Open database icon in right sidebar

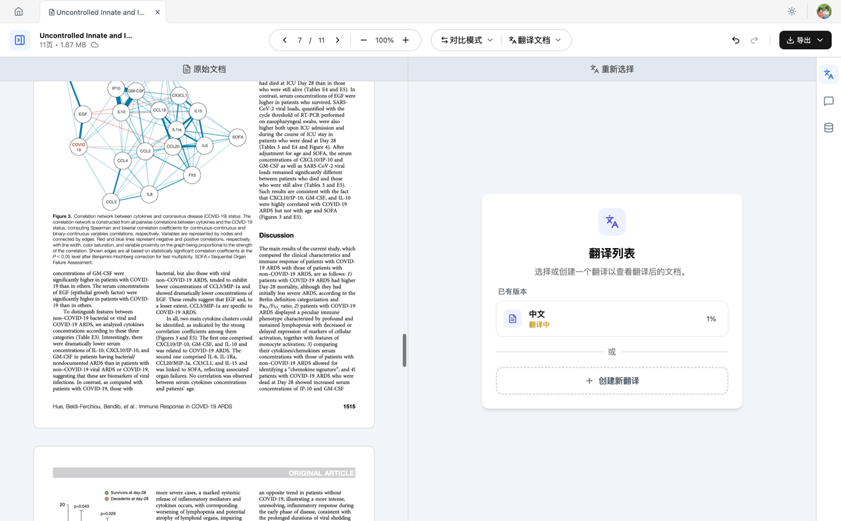(829, 128)
